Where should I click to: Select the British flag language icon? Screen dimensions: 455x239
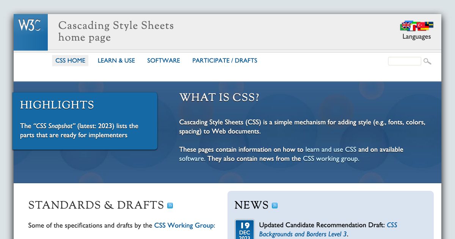click(406, 25)
